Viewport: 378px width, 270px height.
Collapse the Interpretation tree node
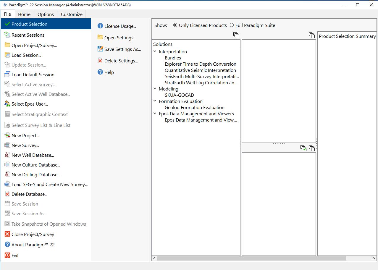pos(155,51)
